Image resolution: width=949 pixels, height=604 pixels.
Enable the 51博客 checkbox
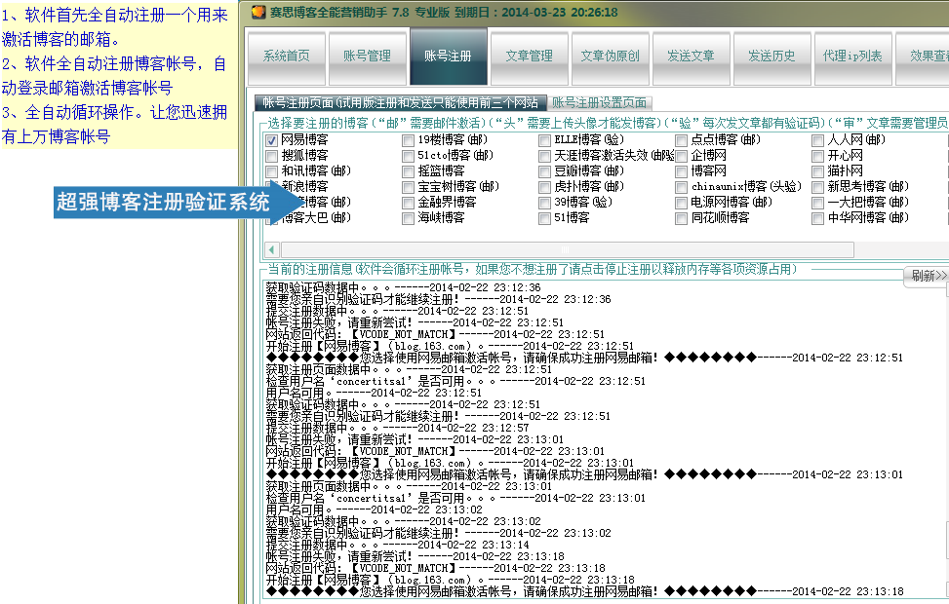544,218
